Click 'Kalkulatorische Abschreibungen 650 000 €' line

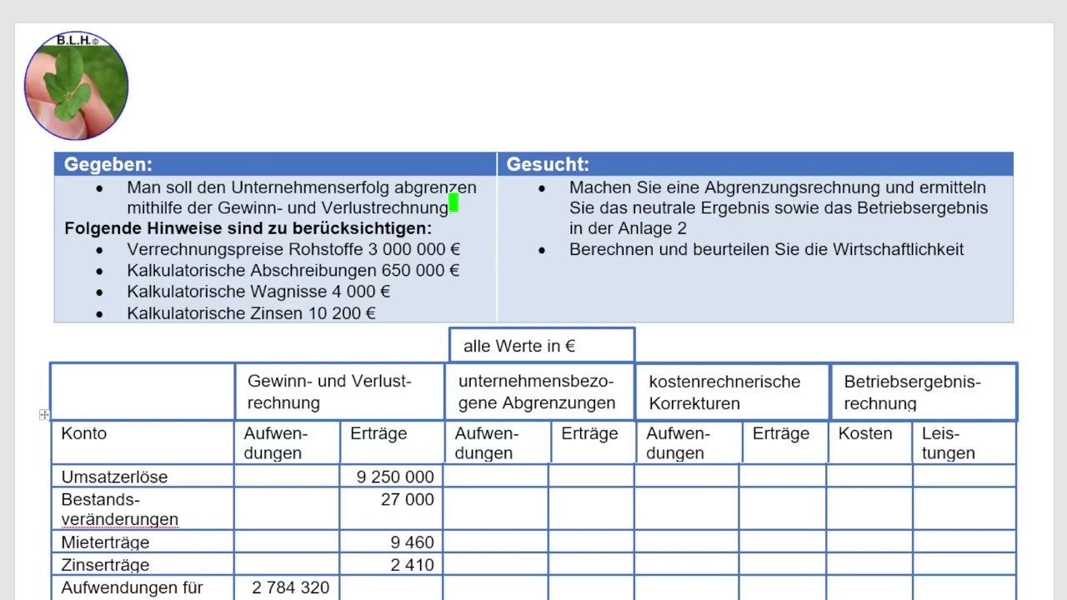point(293,270)
